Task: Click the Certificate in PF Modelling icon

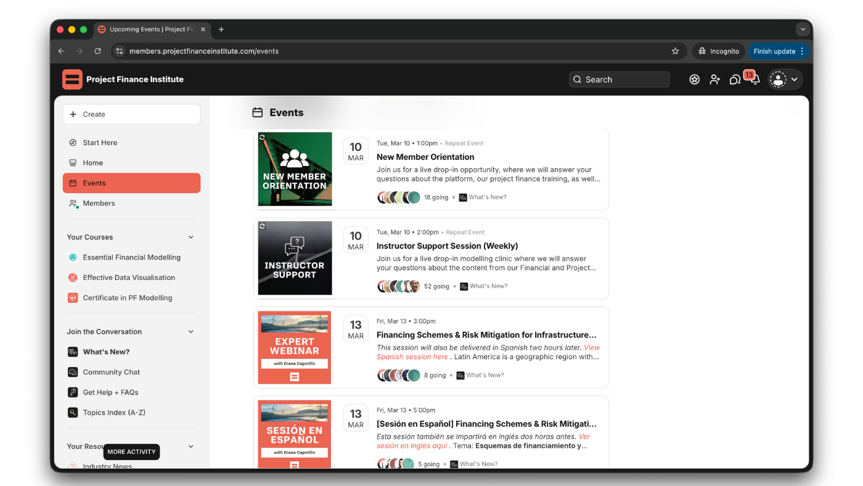Action: tap(73, 298)
